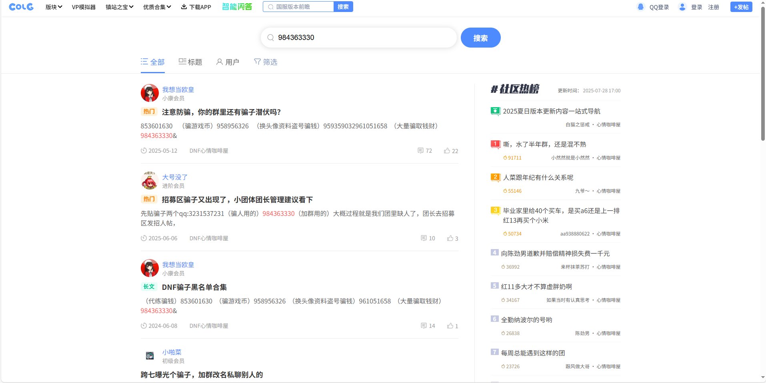Screen dimensions: 766x383
Task: Click rank 1 red badge icon
Action: (x=495, y=144)
